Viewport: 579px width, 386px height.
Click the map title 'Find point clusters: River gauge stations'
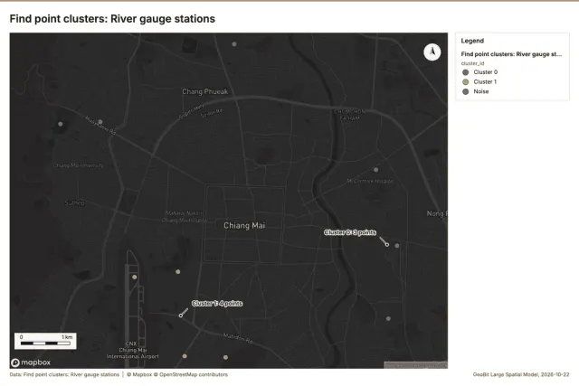[x=112, y=19]
